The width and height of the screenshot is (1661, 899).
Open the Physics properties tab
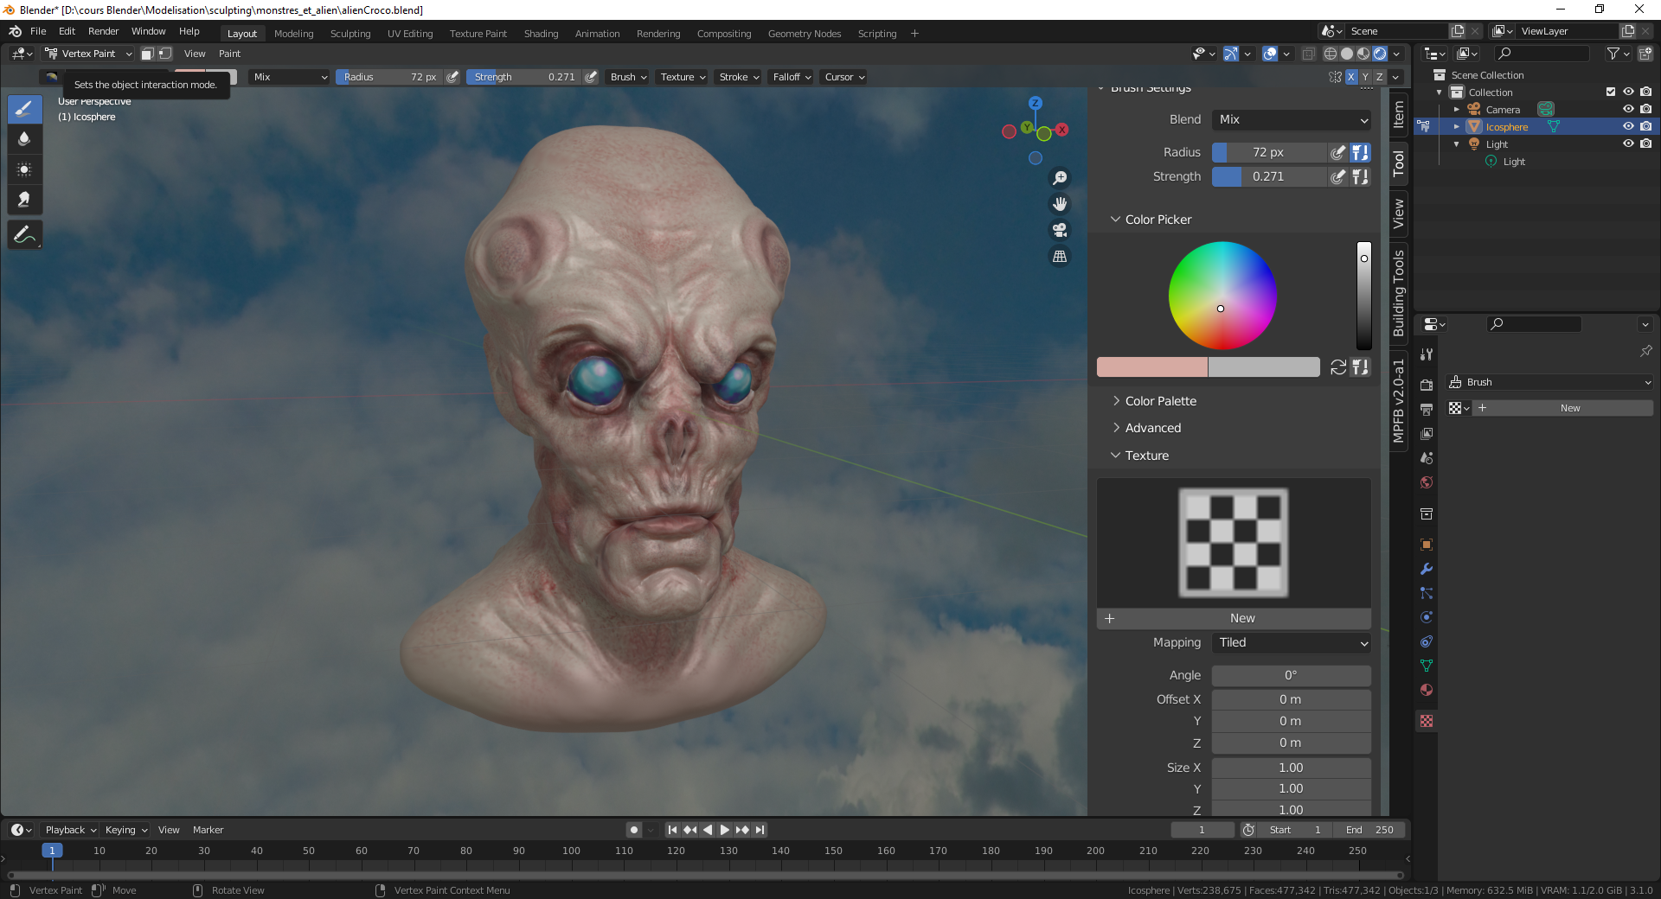point(1426,617)
